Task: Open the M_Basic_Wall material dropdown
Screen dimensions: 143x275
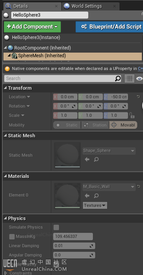Action: click(x=109, y=187)
